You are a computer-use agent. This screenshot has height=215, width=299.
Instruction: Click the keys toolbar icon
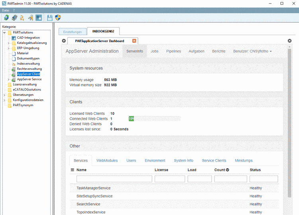pyautogui.click(x=31, y=18)
